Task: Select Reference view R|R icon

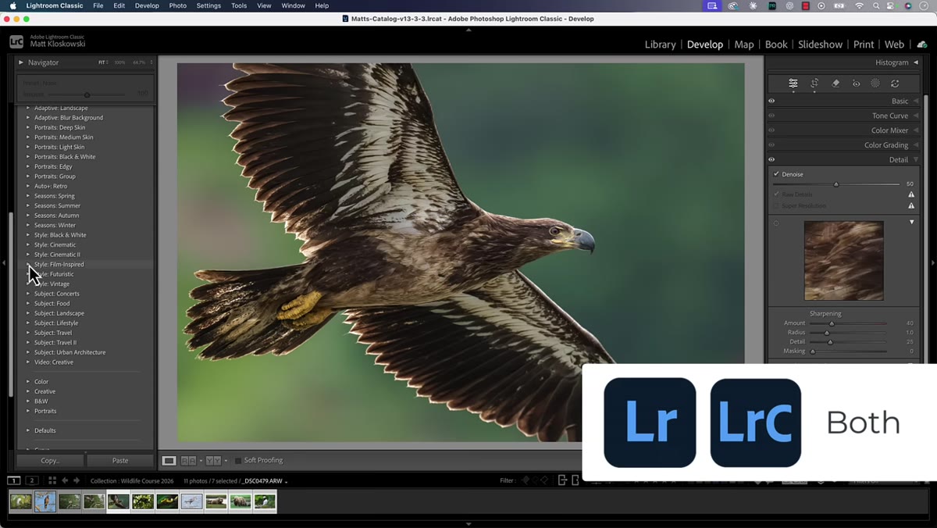Action: point(188,461)
